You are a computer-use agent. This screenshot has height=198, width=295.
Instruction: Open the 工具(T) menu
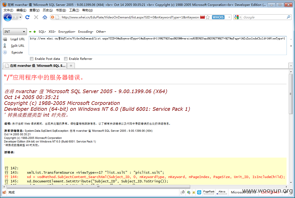pos(74,10)
